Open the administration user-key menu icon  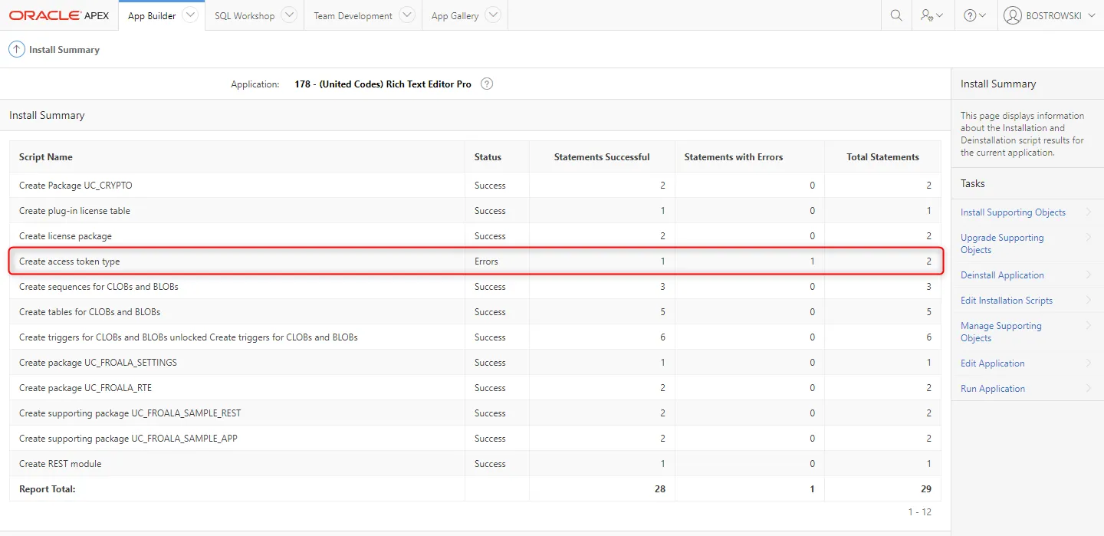(932, 15)
